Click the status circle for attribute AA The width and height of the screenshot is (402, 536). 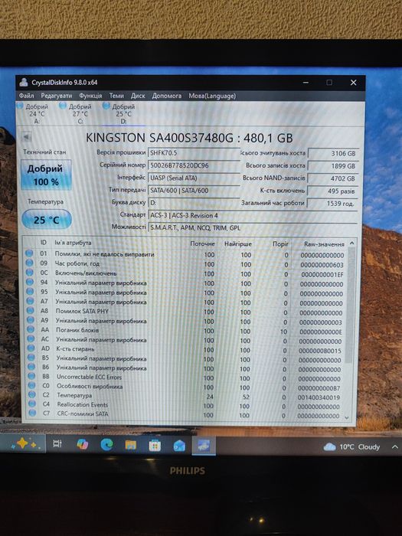point(31,329)
